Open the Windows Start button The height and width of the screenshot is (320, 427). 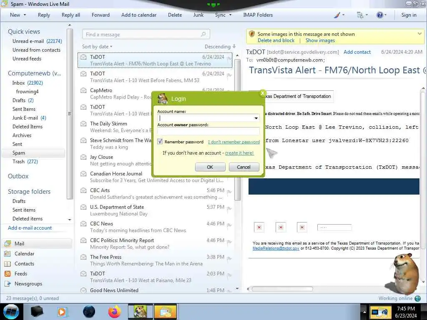point(11,312)
